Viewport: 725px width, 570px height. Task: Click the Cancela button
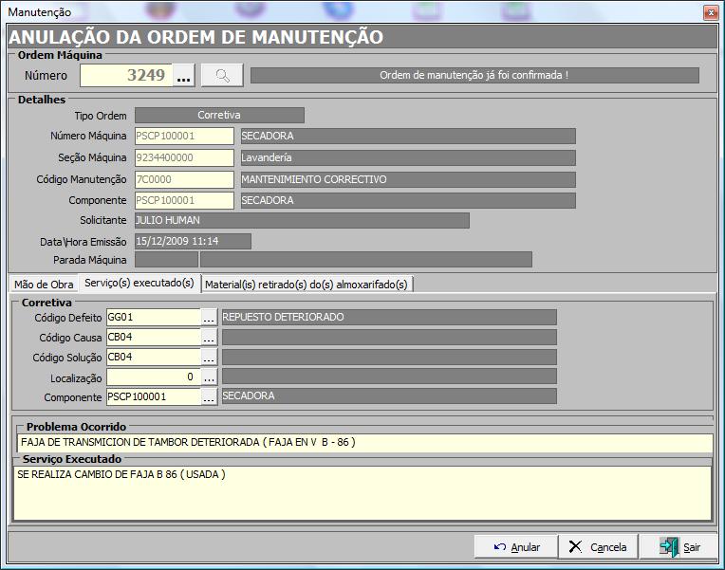pos(597,547)
